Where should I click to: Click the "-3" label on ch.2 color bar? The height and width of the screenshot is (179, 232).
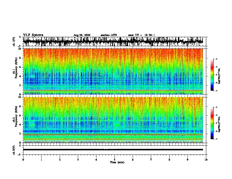pos(216,107)
